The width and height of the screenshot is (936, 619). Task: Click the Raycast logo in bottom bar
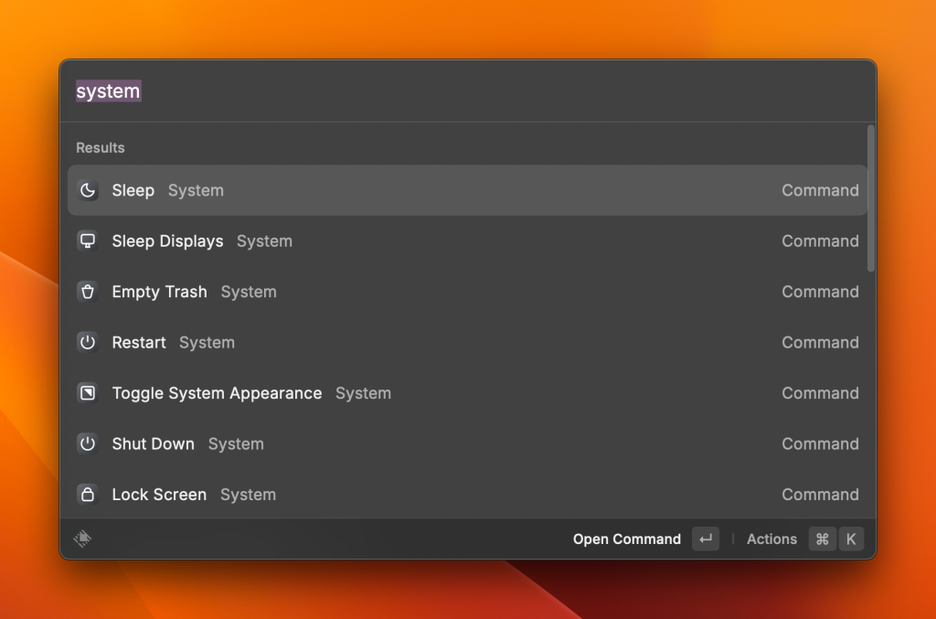point(82,539)
